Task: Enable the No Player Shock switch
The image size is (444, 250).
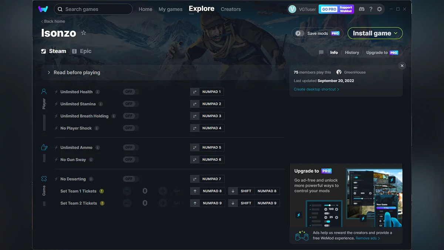Action: (131, 128)
